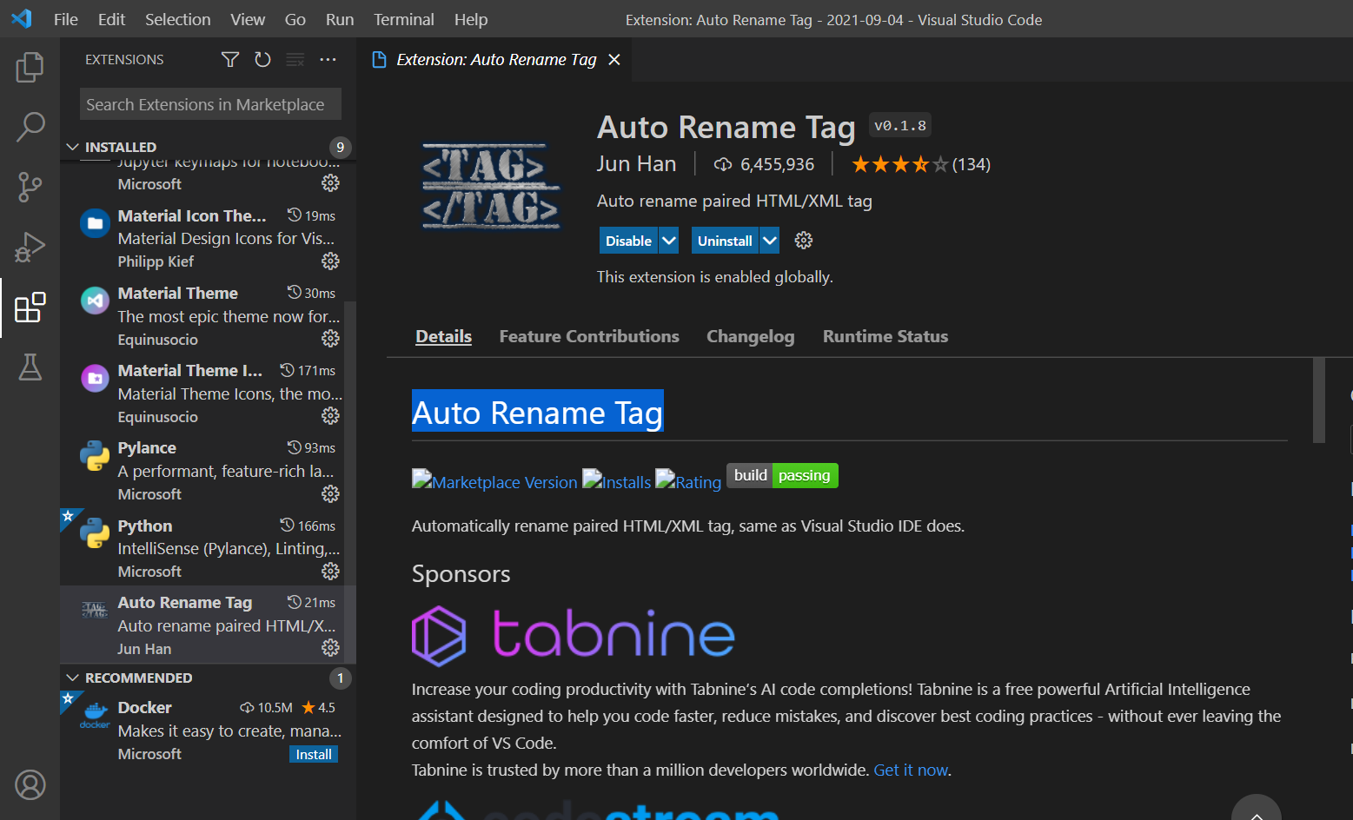Open the View menu

click(x=248, y=19)
